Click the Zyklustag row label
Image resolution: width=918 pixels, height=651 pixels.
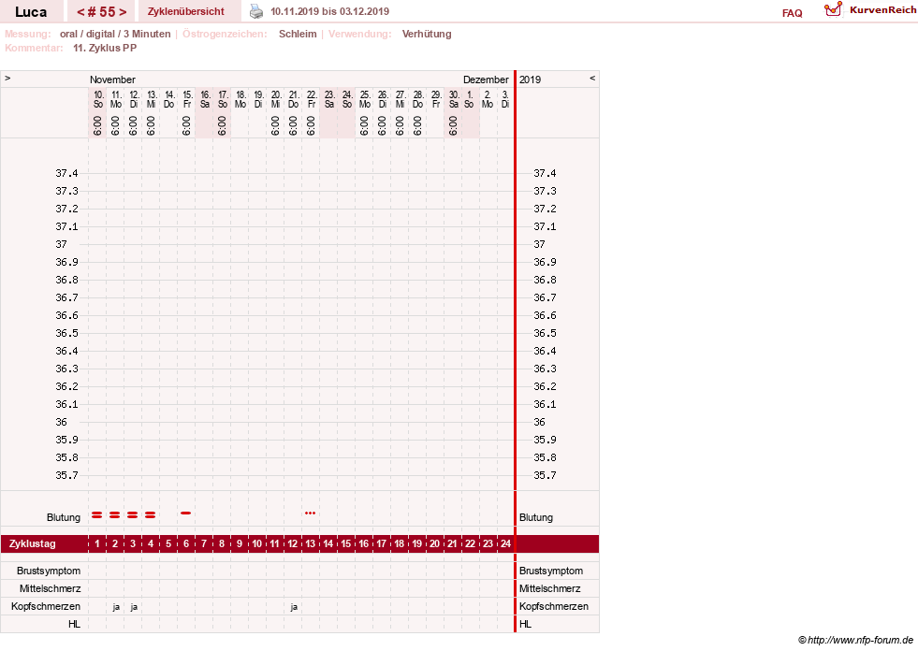click(x=32, y=543)
